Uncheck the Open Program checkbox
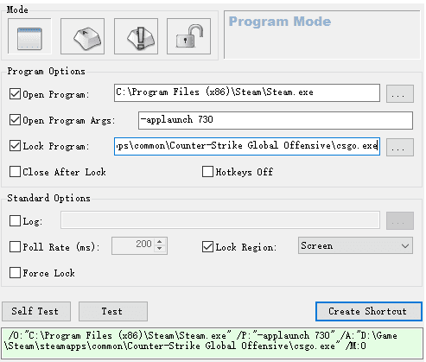Image resolution: width=426 pixels, height=362 pixels. tap(15, 94)
